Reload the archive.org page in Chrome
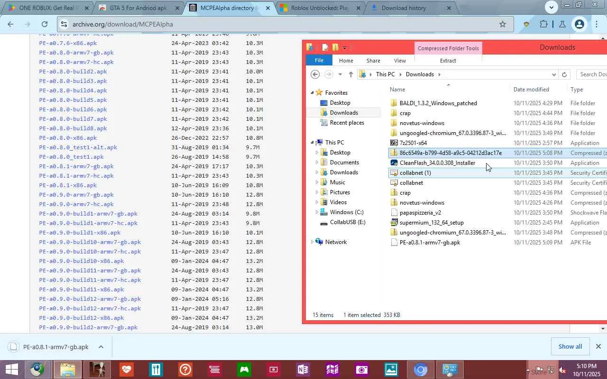This screenshot has height=379, width=607. pyautogui.click(x=45, y=24)
